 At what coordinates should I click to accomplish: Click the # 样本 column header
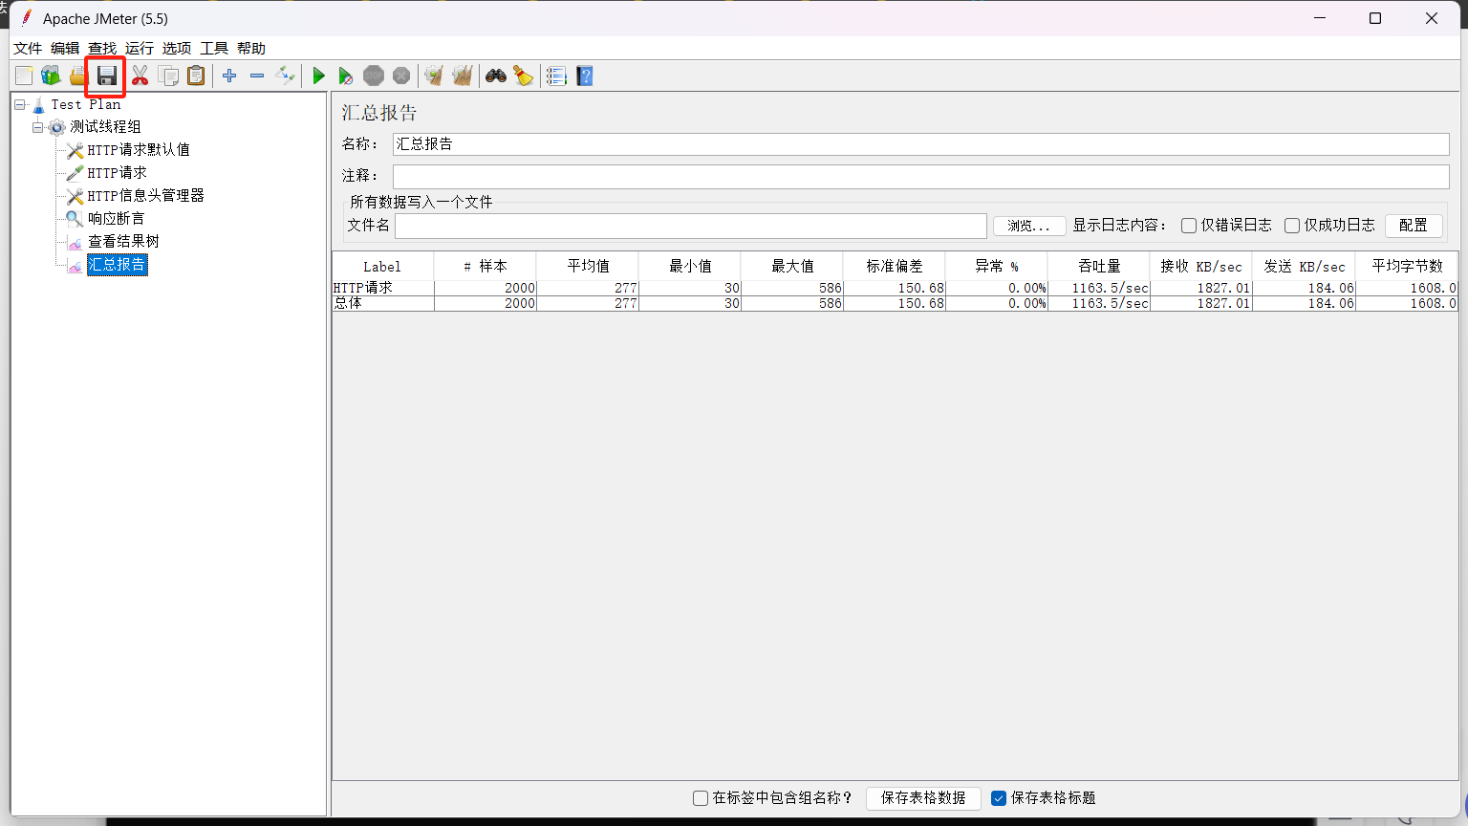tap(485, 267)
